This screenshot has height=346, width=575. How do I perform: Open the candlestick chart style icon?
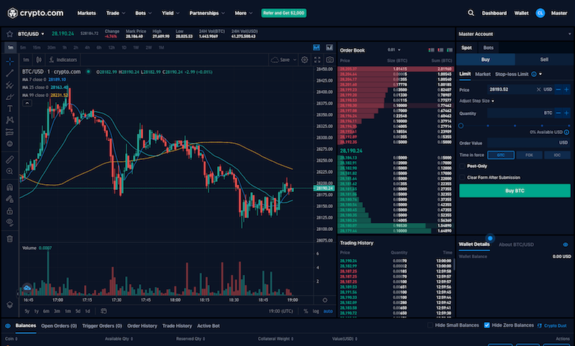pos(39,60)
